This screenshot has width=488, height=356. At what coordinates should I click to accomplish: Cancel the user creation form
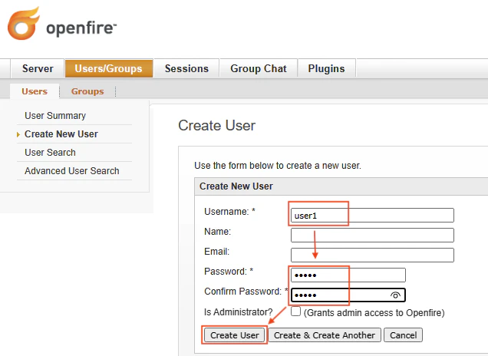tap(403, 335)
